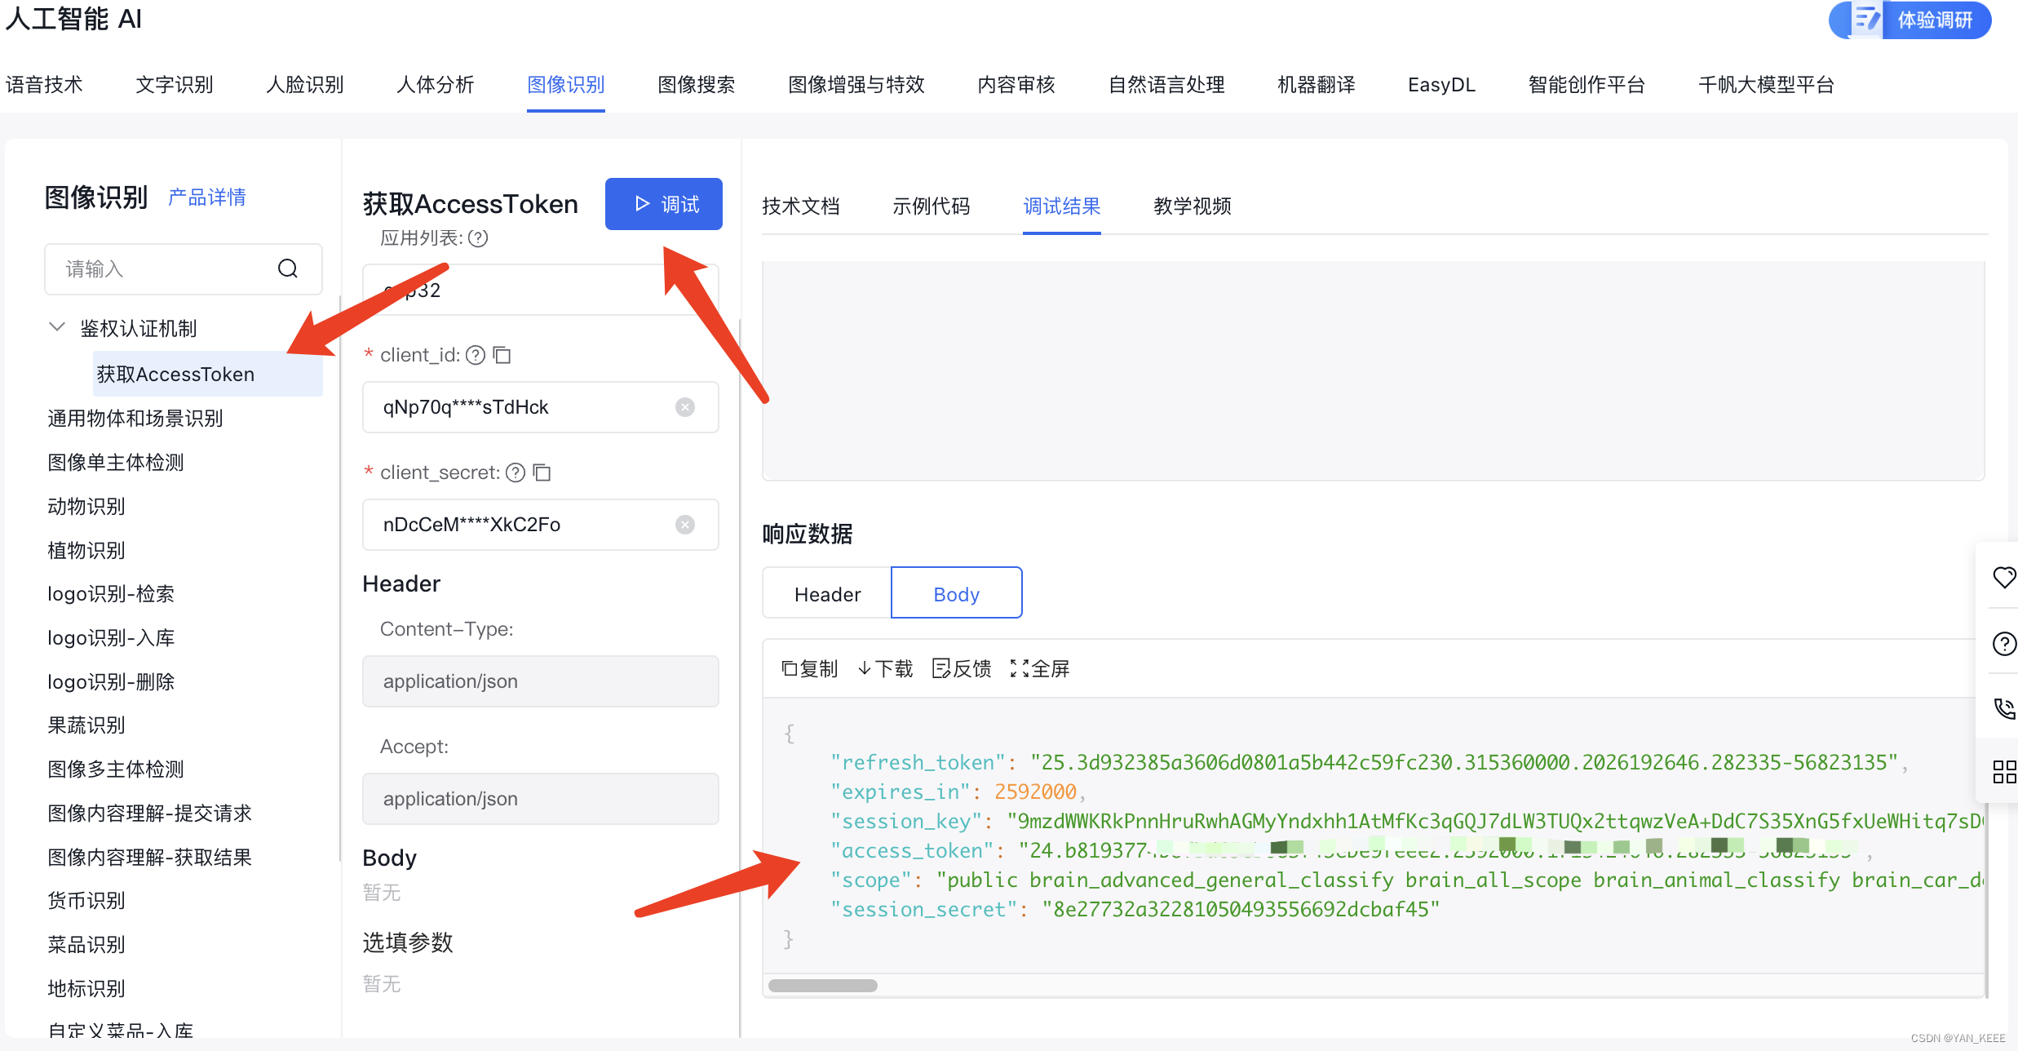The image size is (2018, 1051).
Task: Copy client_secret using the copy icon
Action: point(542,472)
